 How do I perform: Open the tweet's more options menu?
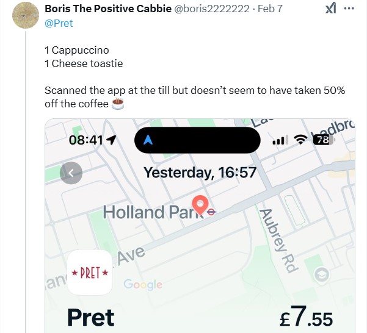point(349,9)
